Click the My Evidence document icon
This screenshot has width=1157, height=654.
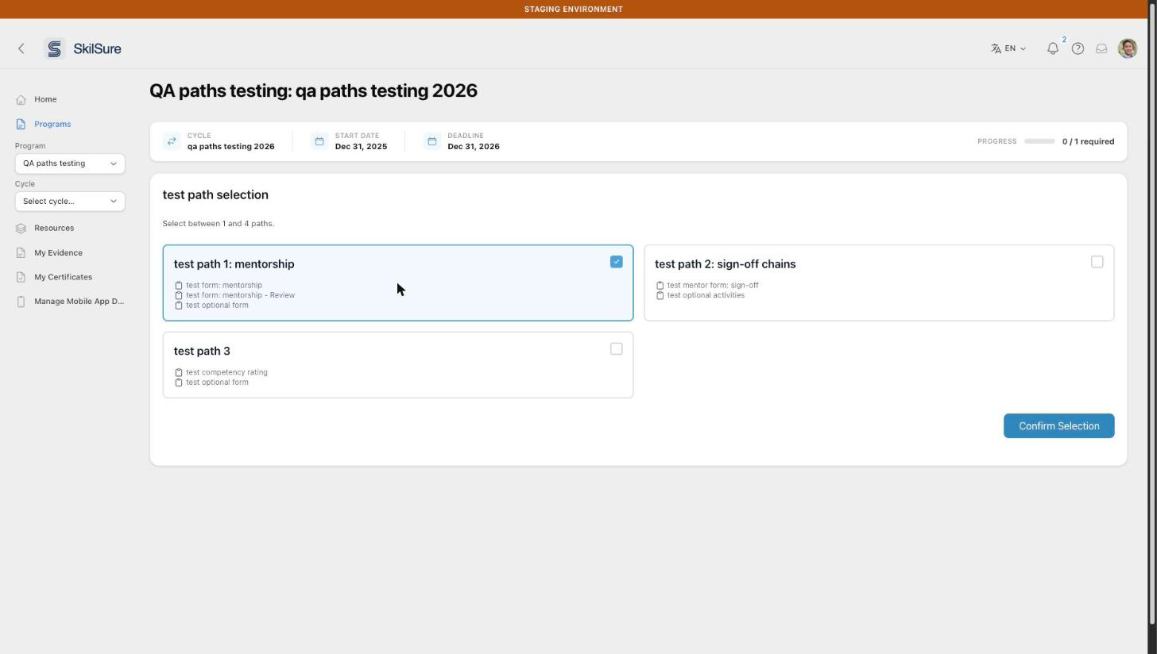click(21, 252)
